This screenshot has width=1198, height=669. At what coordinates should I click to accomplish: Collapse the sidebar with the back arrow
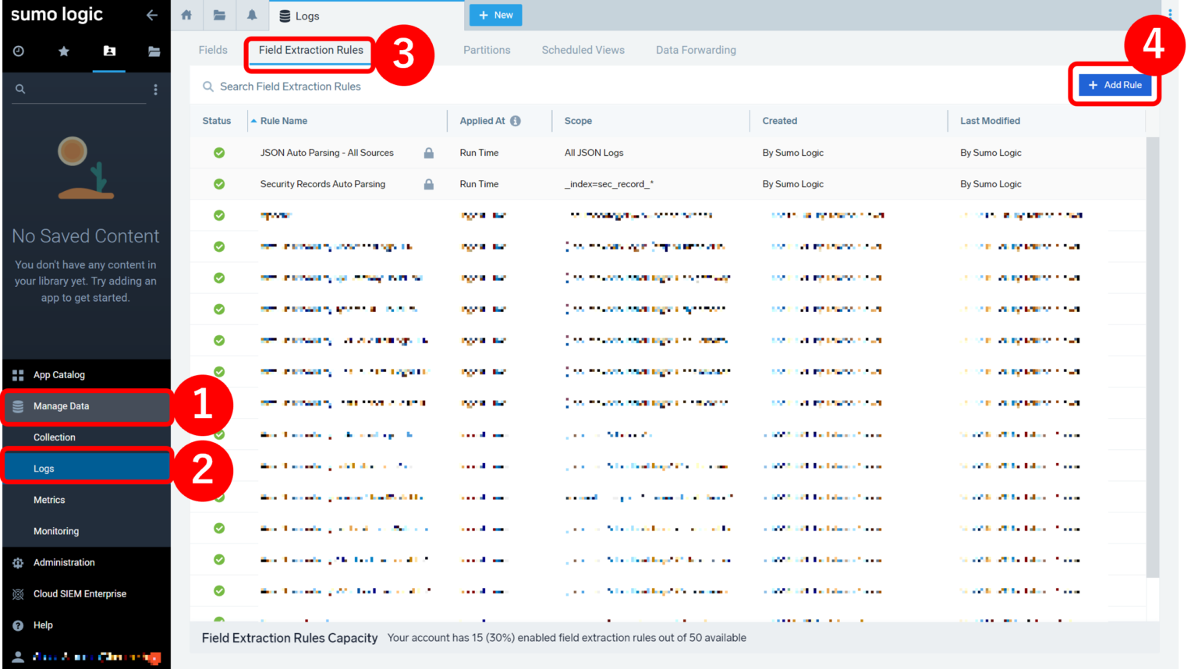point(151,15)
